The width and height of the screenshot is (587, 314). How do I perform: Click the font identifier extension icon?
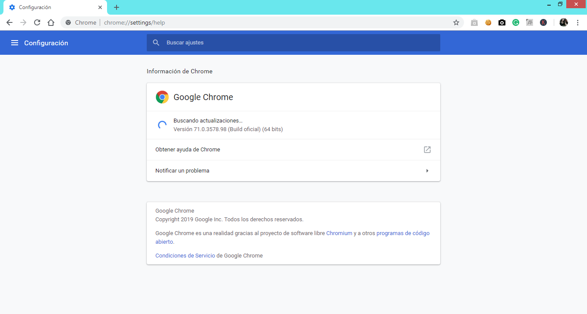coord(530,22)
